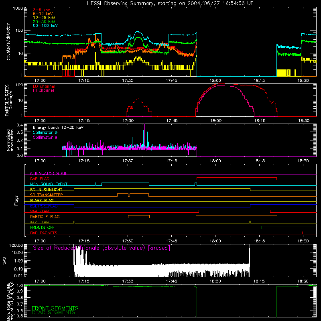Click the 17:30 tick under particle rates panel
The height and width of the screenshot is (321, 321).
(x=128, y=121)
